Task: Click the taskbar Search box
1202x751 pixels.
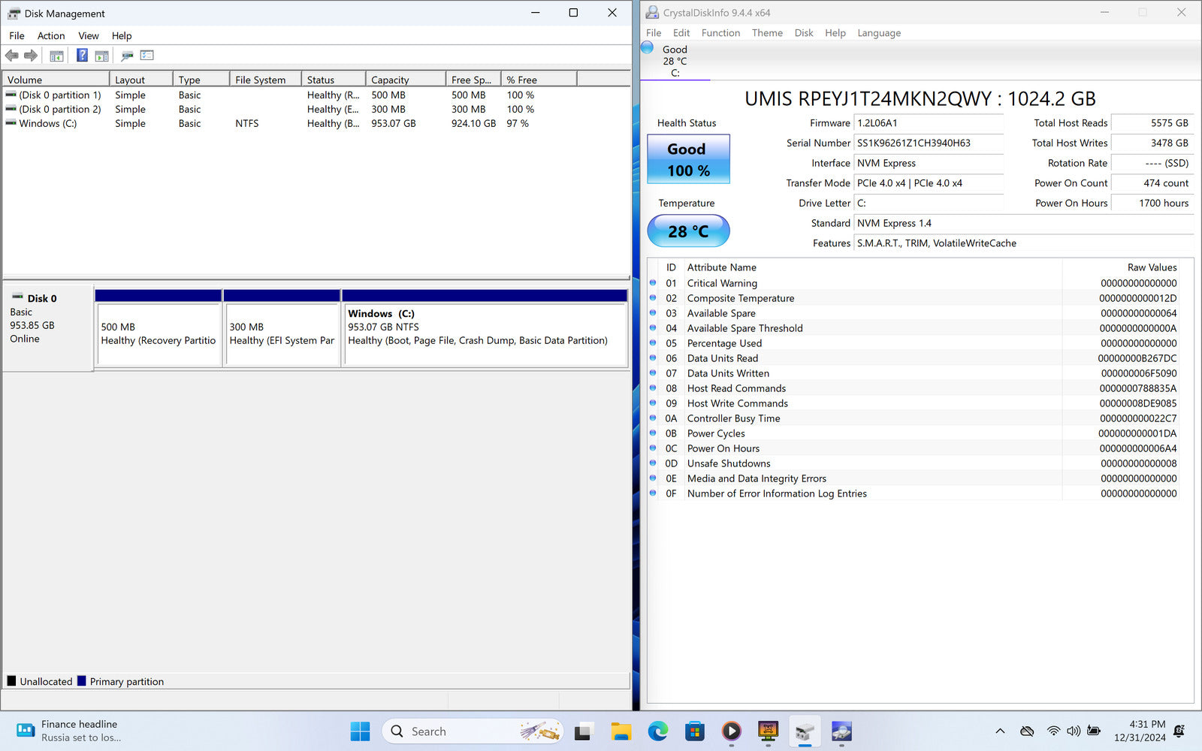Action: tap(473, 731)
